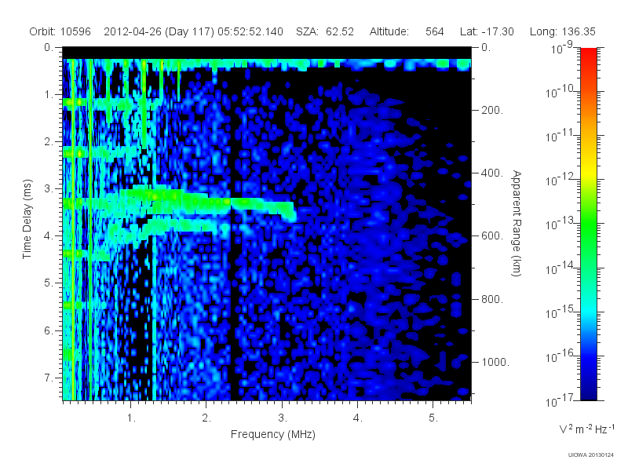Click the horizontal signal band along the spectrogram top

pyautogui.click(x=267, y=64)
